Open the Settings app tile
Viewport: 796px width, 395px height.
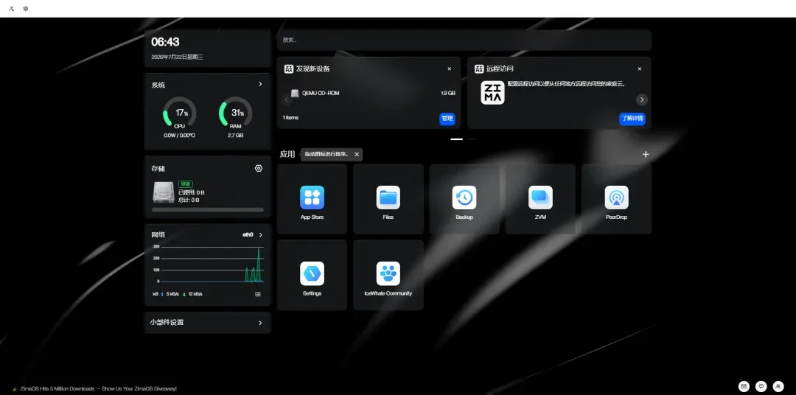coord(312,275)
